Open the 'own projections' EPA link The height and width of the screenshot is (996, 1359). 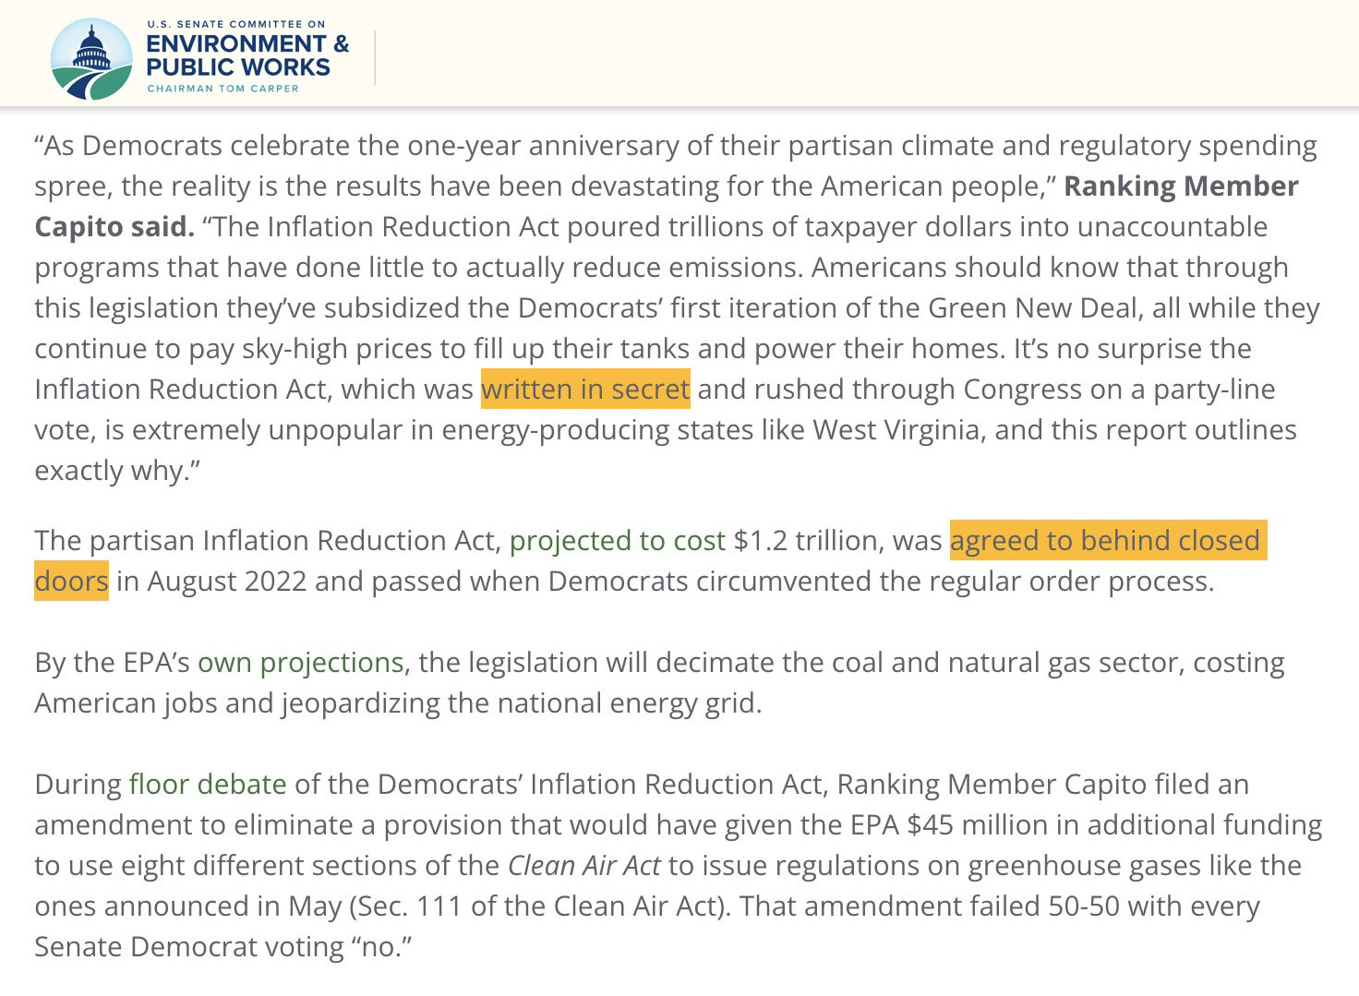[301, 663]
